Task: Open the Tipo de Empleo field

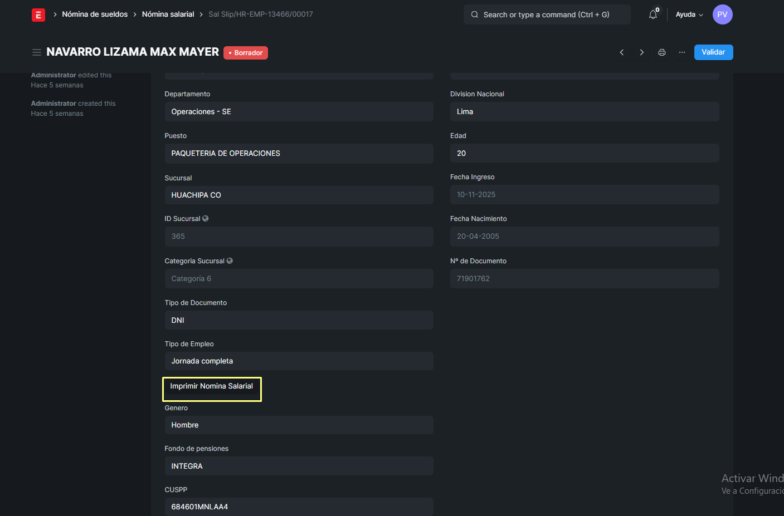Action: click(299, 361)
